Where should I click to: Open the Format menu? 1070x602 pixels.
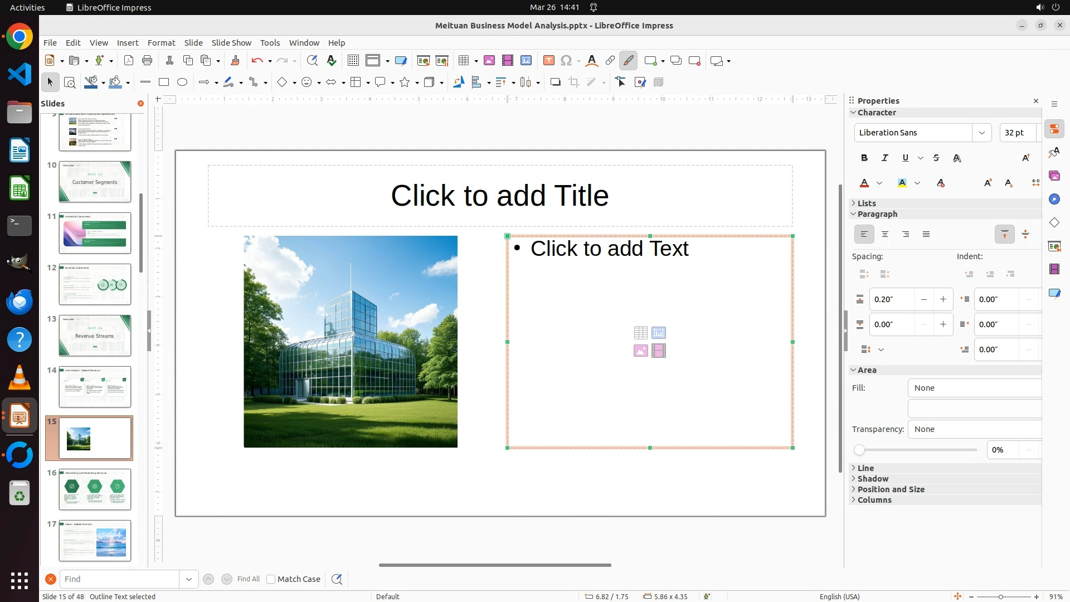point(161,43)
